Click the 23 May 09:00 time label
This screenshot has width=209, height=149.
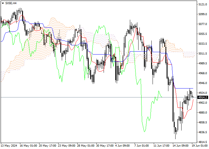pos(67,146)
